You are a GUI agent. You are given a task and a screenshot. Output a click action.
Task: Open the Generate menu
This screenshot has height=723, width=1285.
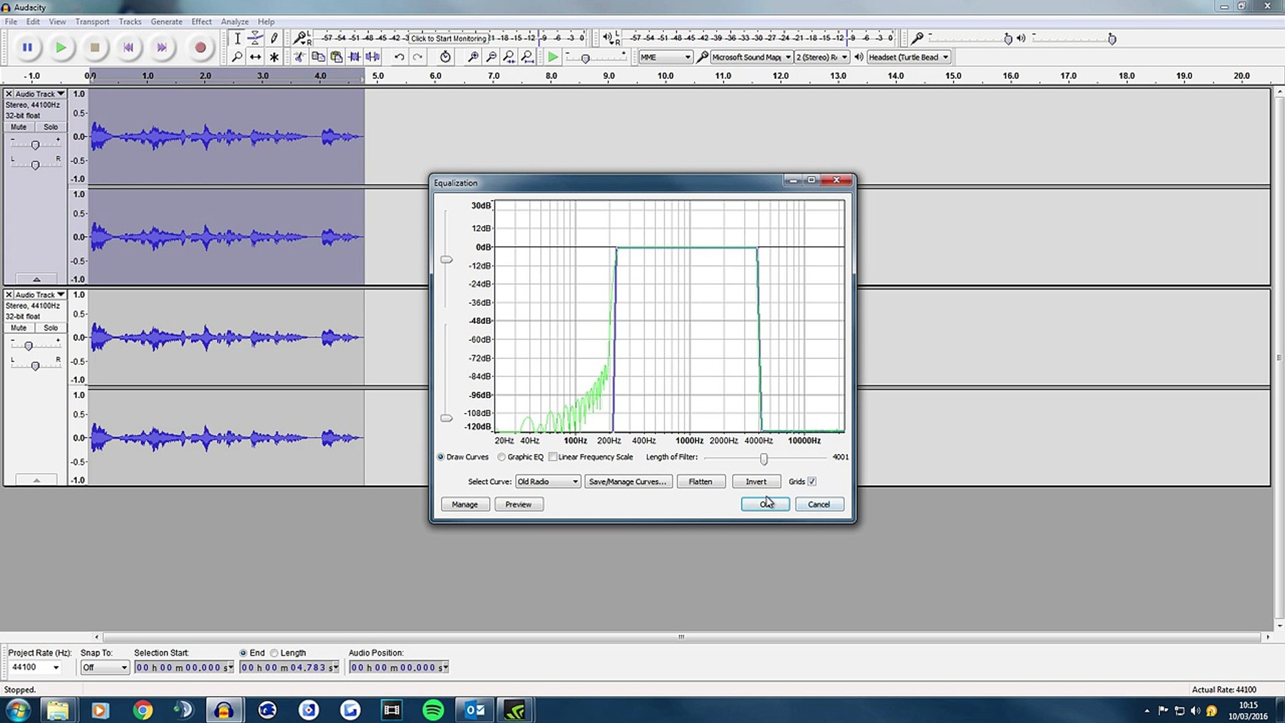pyautogui.click(x=166, y=21)
